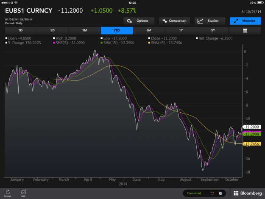The image size is (265, 199).
Task: Tap the Add home icon
Action: [23, 193]
